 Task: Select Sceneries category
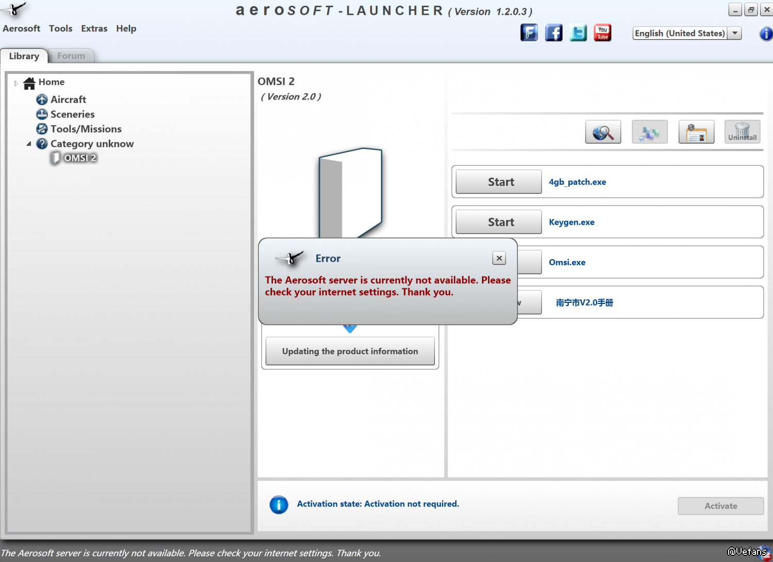(72, 114)
